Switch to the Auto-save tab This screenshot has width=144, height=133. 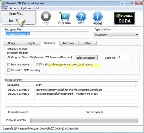coord(69,43)
